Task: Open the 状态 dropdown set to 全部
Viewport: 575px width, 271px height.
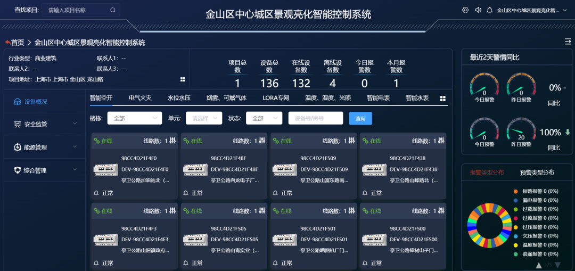Action: pyautogui.click(x=264, y=118)
